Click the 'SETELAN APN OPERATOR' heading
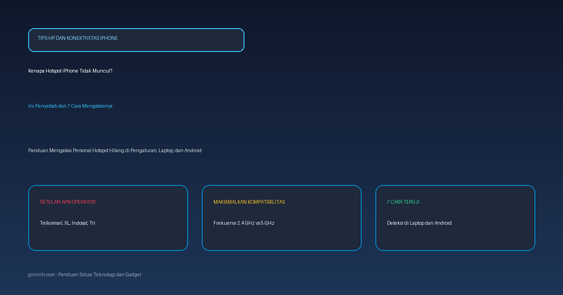The width and height of the screenshot is (563, 295). click(x=68, y=202)
